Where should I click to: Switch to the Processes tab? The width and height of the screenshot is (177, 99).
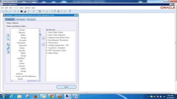(31, 20)
